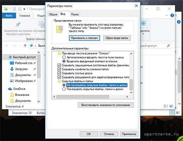The height and width of the screenshot is (141, 183).
Task: Uncheck Скрывать пустые диски checkbox
Action: click(59, 73)
